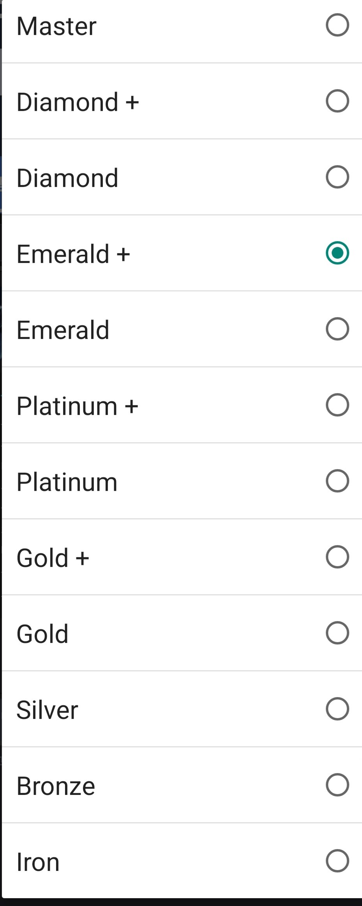Choose the Platinum + radio button
362x906 pixels.
coord(337,405)
